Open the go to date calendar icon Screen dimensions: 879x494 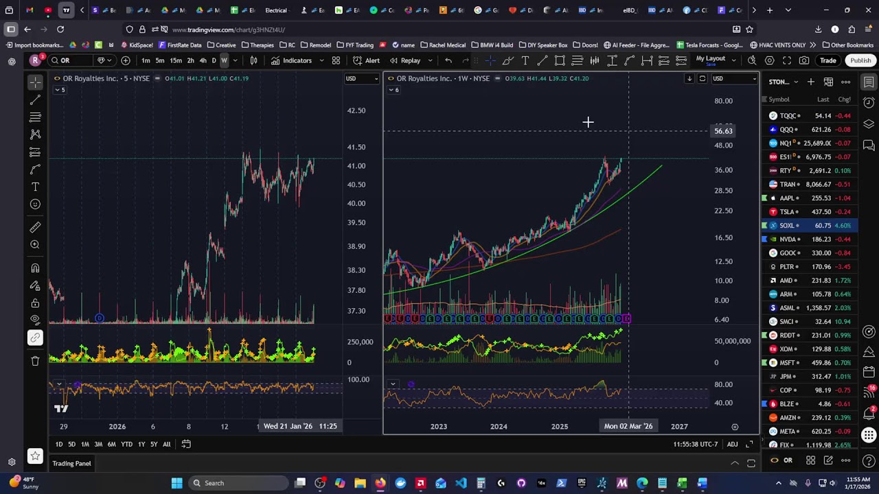185,444
